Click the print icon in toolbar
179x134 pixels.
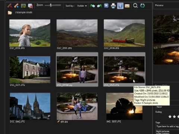click(x=113, y=6)
